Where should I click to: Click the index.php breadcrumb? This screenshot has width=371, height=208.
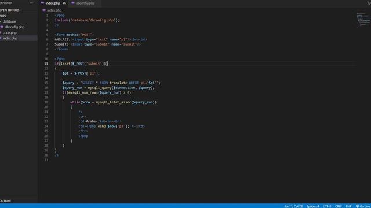54,10
